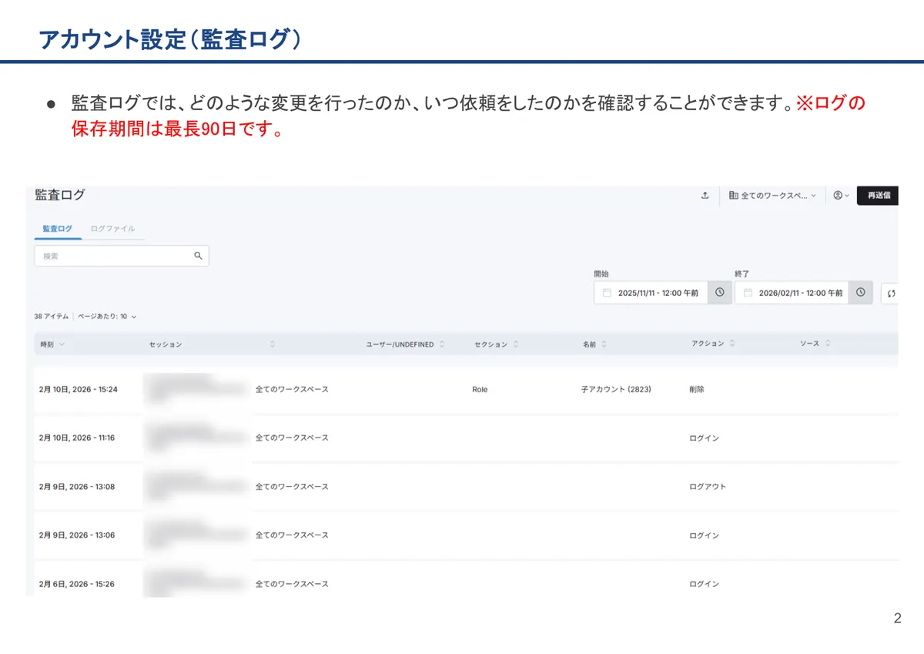
Task: Sort by the セクション column header
Action: pyautogui.click(x=497, y=344)
